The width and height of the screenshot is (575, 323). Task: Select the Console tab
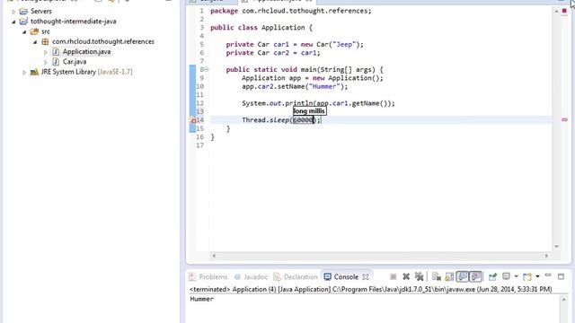[x=346, y=277]
